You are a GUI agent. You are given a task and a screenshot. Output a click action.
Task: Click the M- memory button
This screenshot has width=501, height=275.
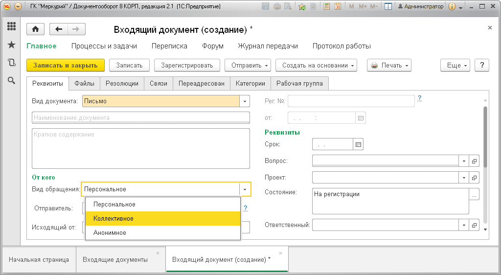tap(374, 6)
